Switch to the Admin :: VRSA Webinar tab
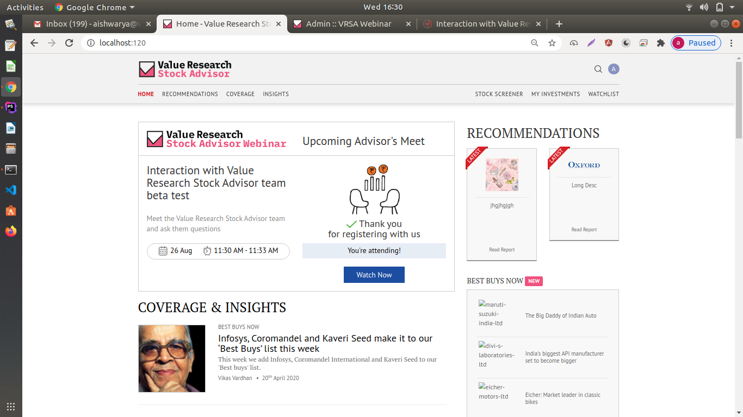 pos(348,24)
